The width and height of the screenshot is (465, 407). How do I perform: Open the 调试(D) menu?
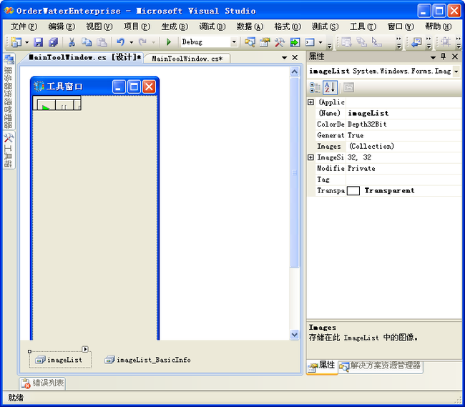212,26
